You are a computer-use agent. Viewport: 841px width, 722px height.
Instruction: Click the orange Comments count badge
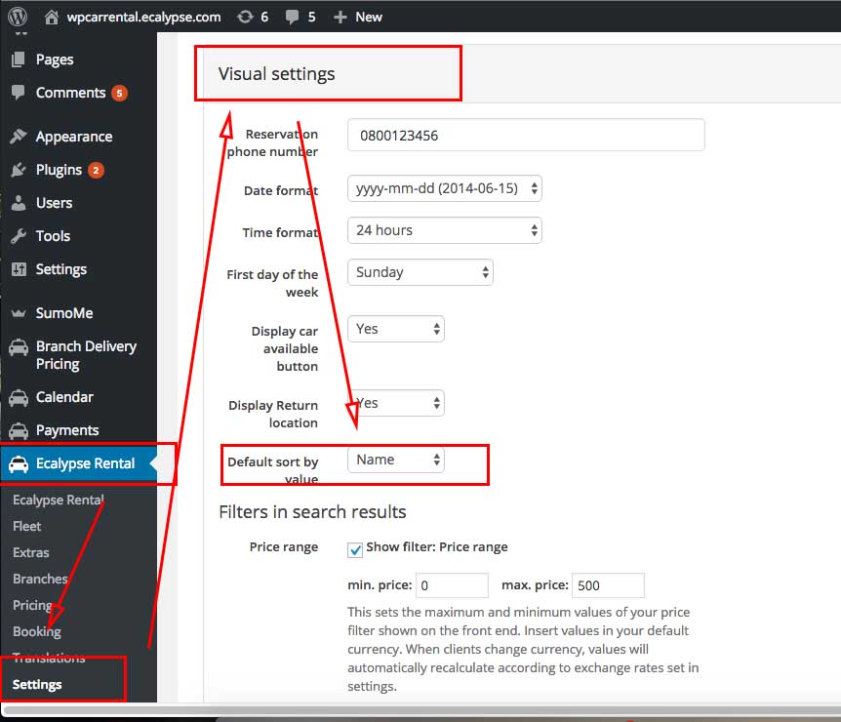click(120, 93)
